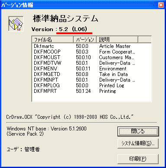This screenshot has width=166, height=168.
Task: Select the Dkfmartc row in the list
Action: tap(91, 46)
